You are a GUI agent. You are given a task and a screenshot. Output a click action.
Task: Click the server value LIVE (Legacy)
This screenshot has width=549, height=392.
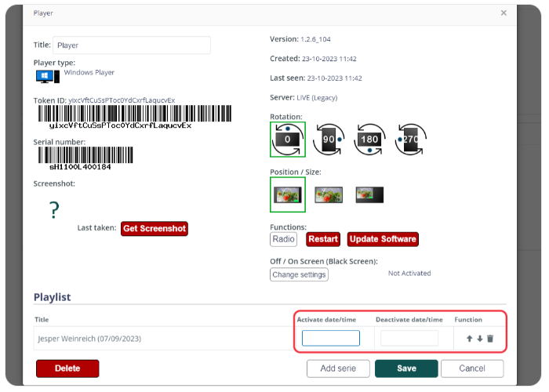tap(317, 98)
